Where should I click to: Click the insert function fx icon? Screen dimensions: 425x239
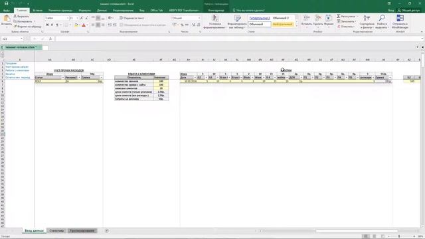coord(50,39)
